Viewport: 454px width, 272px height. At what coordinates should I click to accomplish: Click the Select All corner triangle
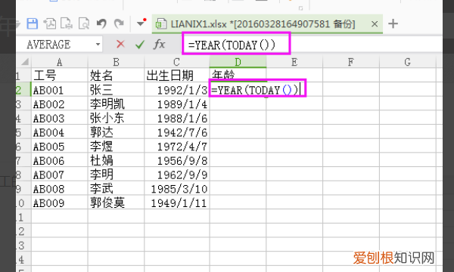pyautogui.click(x=24, y=62)
